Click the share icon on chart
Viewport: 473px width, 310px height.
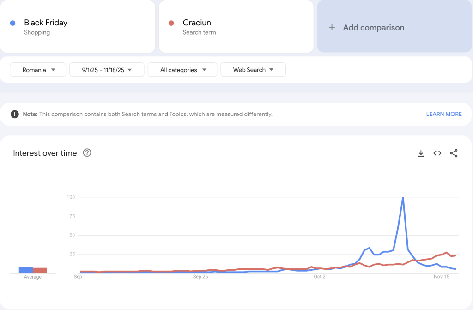click(x=454, y=153)
